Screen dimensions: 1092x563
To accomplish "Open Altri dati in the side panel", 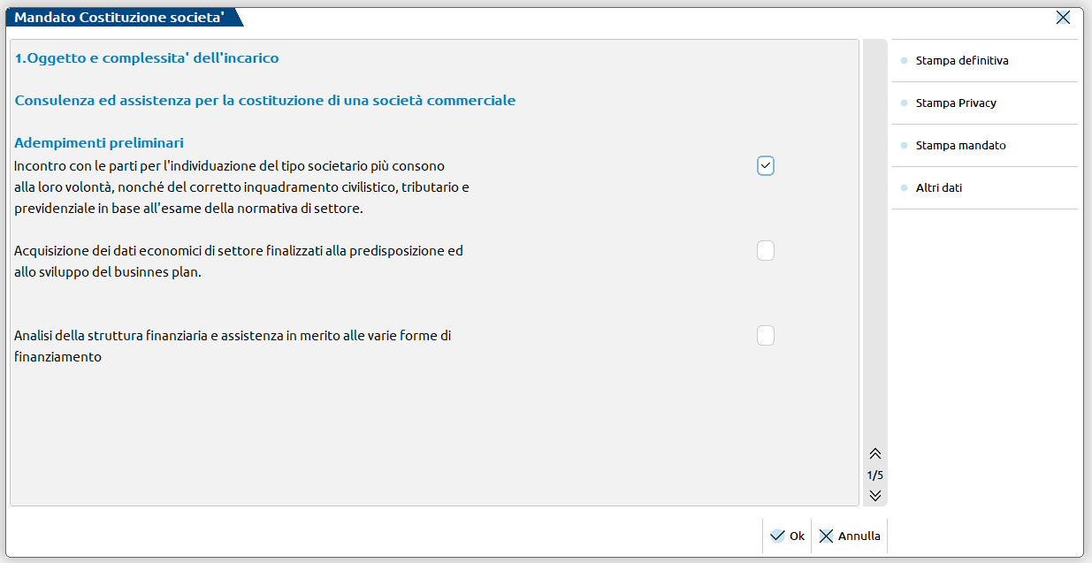I will pyautogui.click(x=939, y=188).
